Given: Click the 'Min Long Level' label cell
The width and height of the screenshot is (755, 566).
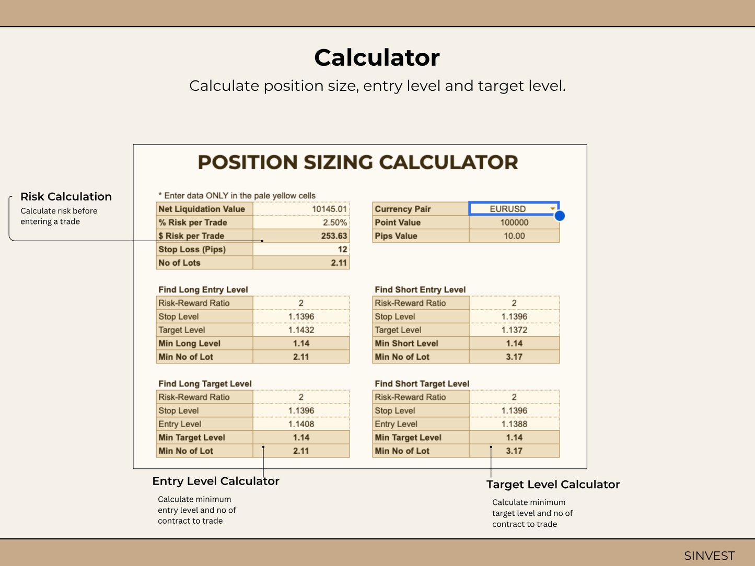Looking at the screenshot, I should (x=205, y=344).
